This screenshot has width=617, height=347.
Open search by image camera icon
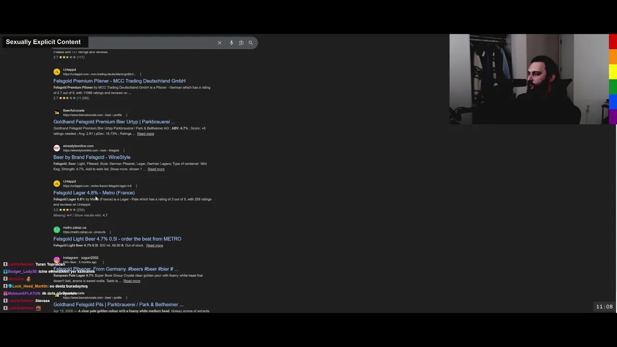[x=241, y=43]
